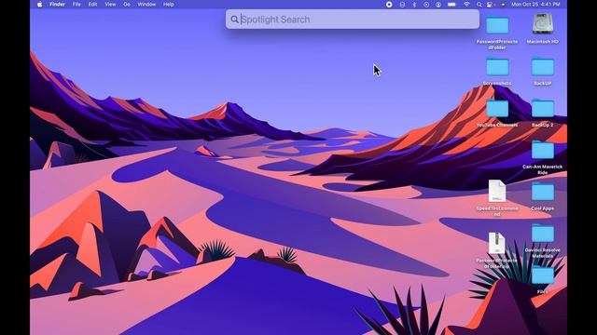Image resolution: width=597 pixels, height=335 pixels.
Task: Click the "Screenshots" label text
Action: (x=497, y=83)
